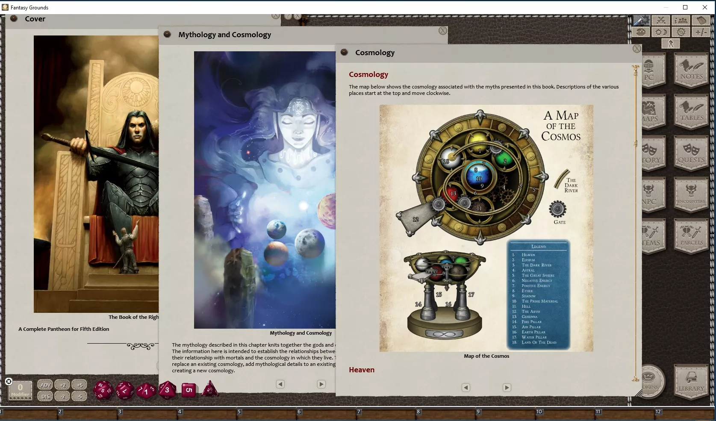Open the Modifiers plus/minus icon

(x=701, y=32)
